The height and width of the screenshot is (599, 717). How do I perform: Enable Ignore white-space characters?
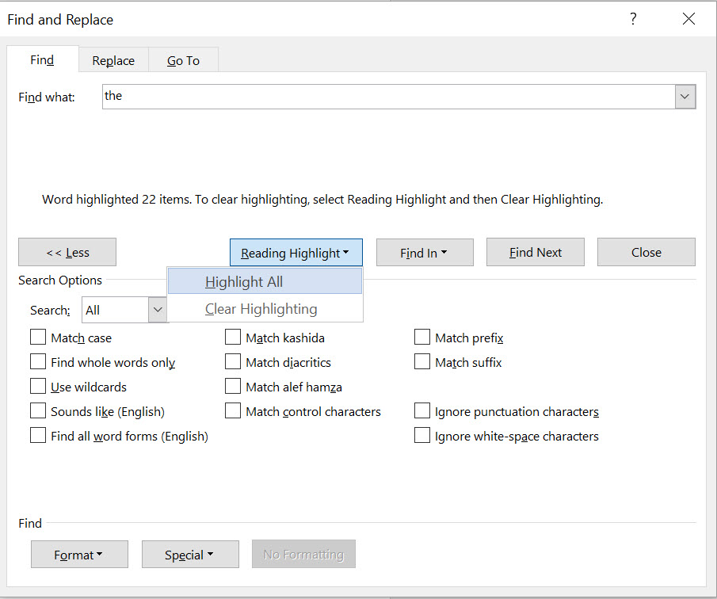[x=422, y=436]
